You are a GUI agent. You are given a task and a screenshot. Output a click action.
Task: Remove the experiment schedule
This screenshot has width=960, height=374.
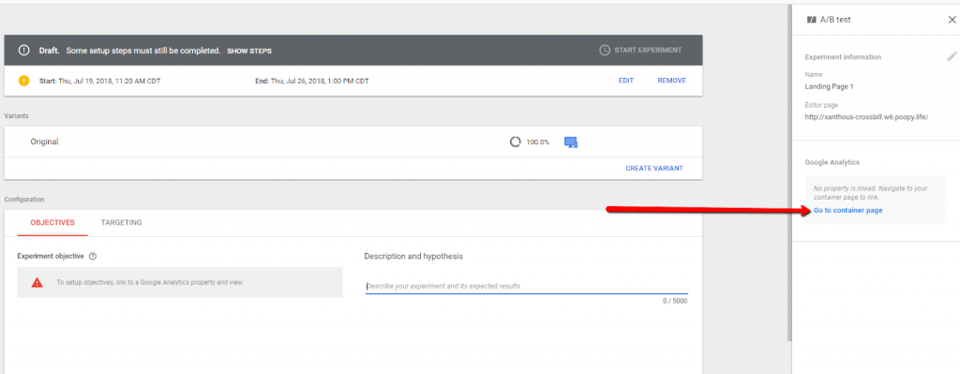click(671, 81)
